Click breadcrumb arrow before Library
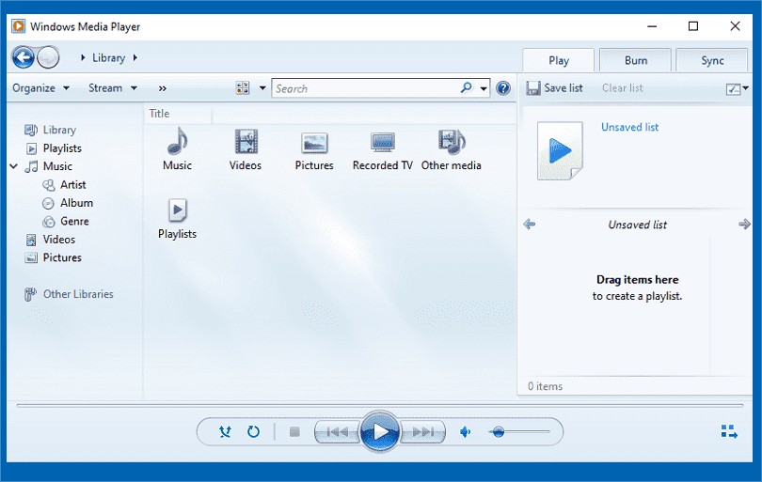 (83, 57)
